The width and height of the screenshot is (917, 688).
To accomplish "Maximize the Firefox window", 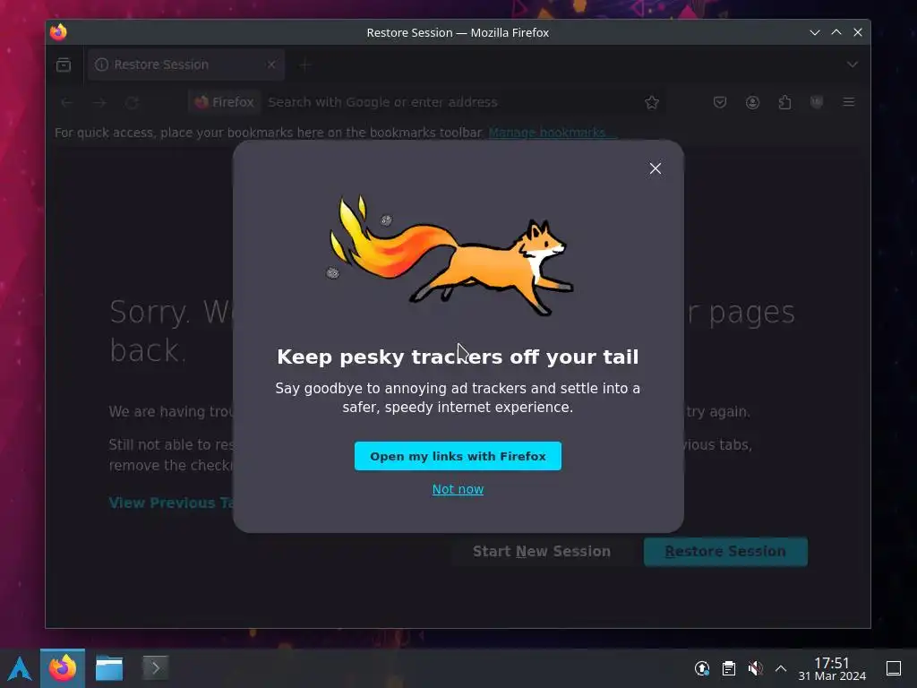I will point(836,32).
